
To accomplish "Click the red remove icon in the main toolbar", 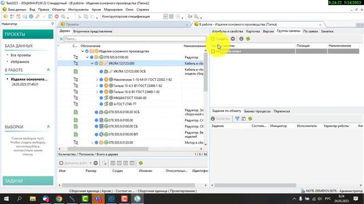I will 57,16.
